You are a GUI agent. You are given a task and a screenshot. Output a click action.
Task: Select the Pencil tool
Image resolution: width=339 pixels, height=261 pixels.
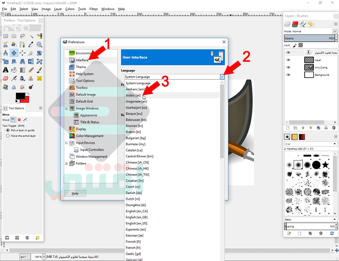tap(31, 70)
